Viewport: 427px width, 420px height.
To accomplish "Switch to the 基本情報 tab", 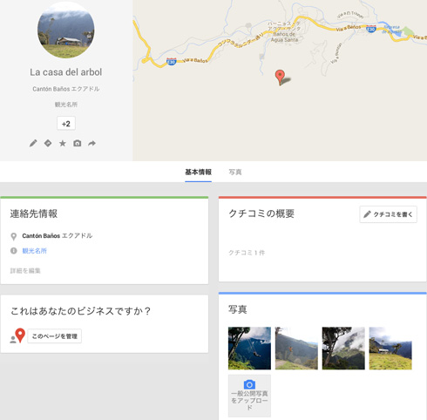I will (198, 172).
